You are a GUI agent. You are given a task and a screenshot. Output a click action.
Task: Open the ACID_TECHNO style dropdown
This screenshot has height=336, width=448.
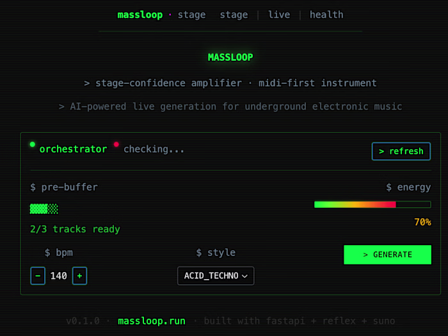tap(216, 276)
